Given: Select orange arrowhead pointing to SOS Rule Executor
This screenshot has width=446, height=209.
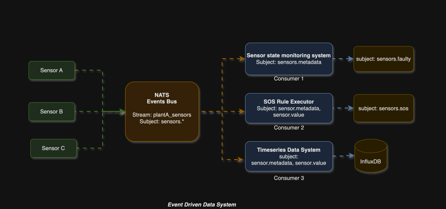Looking at the screenshot, I should (x=241, y=111).
